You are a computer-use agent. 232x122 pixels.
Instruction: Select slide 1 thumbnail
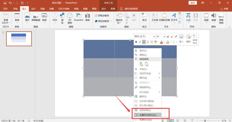(x=19, y=39)
